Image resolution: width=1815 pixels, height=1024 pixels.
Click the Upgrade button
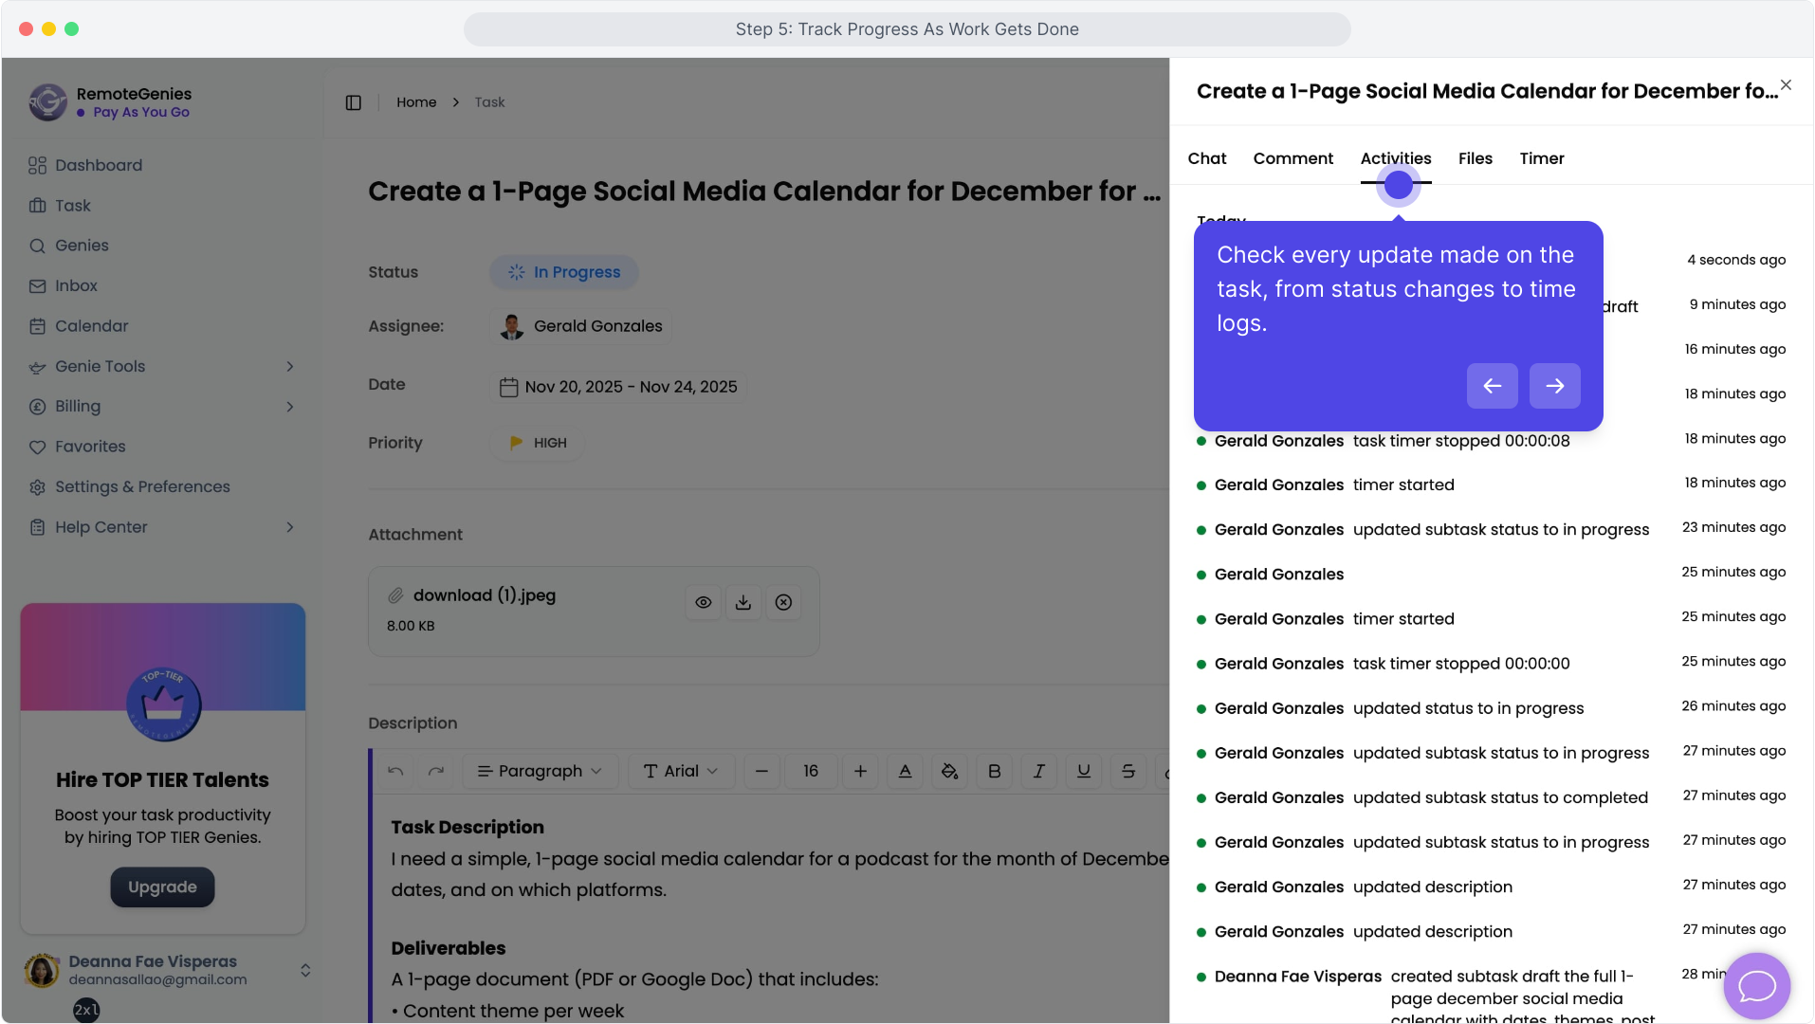tap(162, 887)
